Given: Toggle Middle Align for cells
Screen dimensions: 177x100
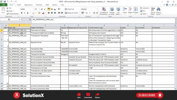Looking at the screenshot, I should tap(52, 9).
